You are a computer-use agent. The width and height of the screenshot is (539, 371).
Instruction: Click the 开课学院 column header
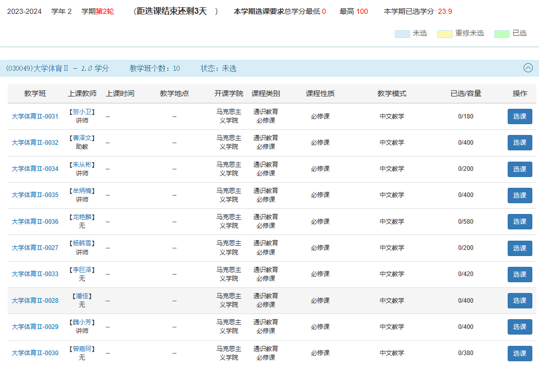[x=228, y=93]
